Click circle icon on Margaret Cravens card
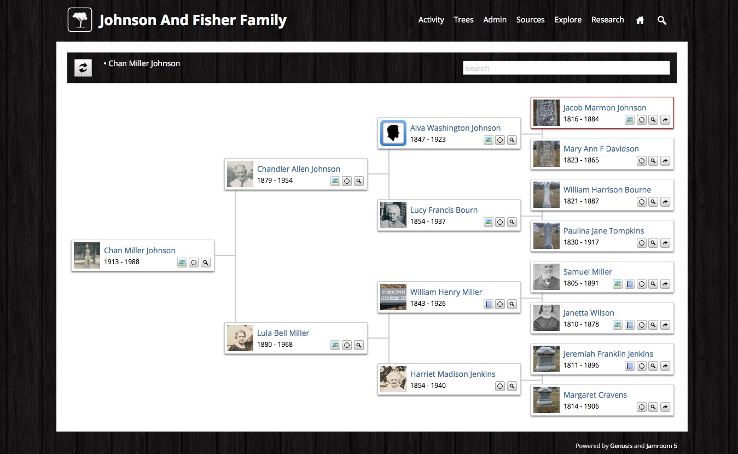The width and height of the screenshot is (738, 454). coord(642,407)
